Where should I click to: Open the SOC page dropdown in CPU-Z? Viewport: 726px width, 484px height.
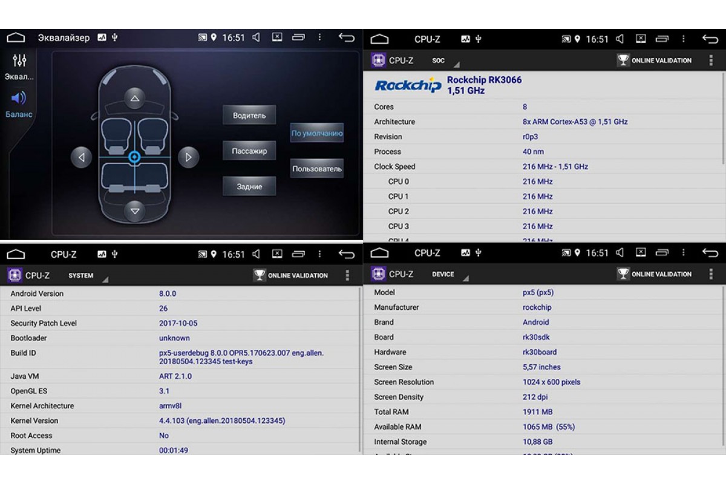tap(446, 61)
